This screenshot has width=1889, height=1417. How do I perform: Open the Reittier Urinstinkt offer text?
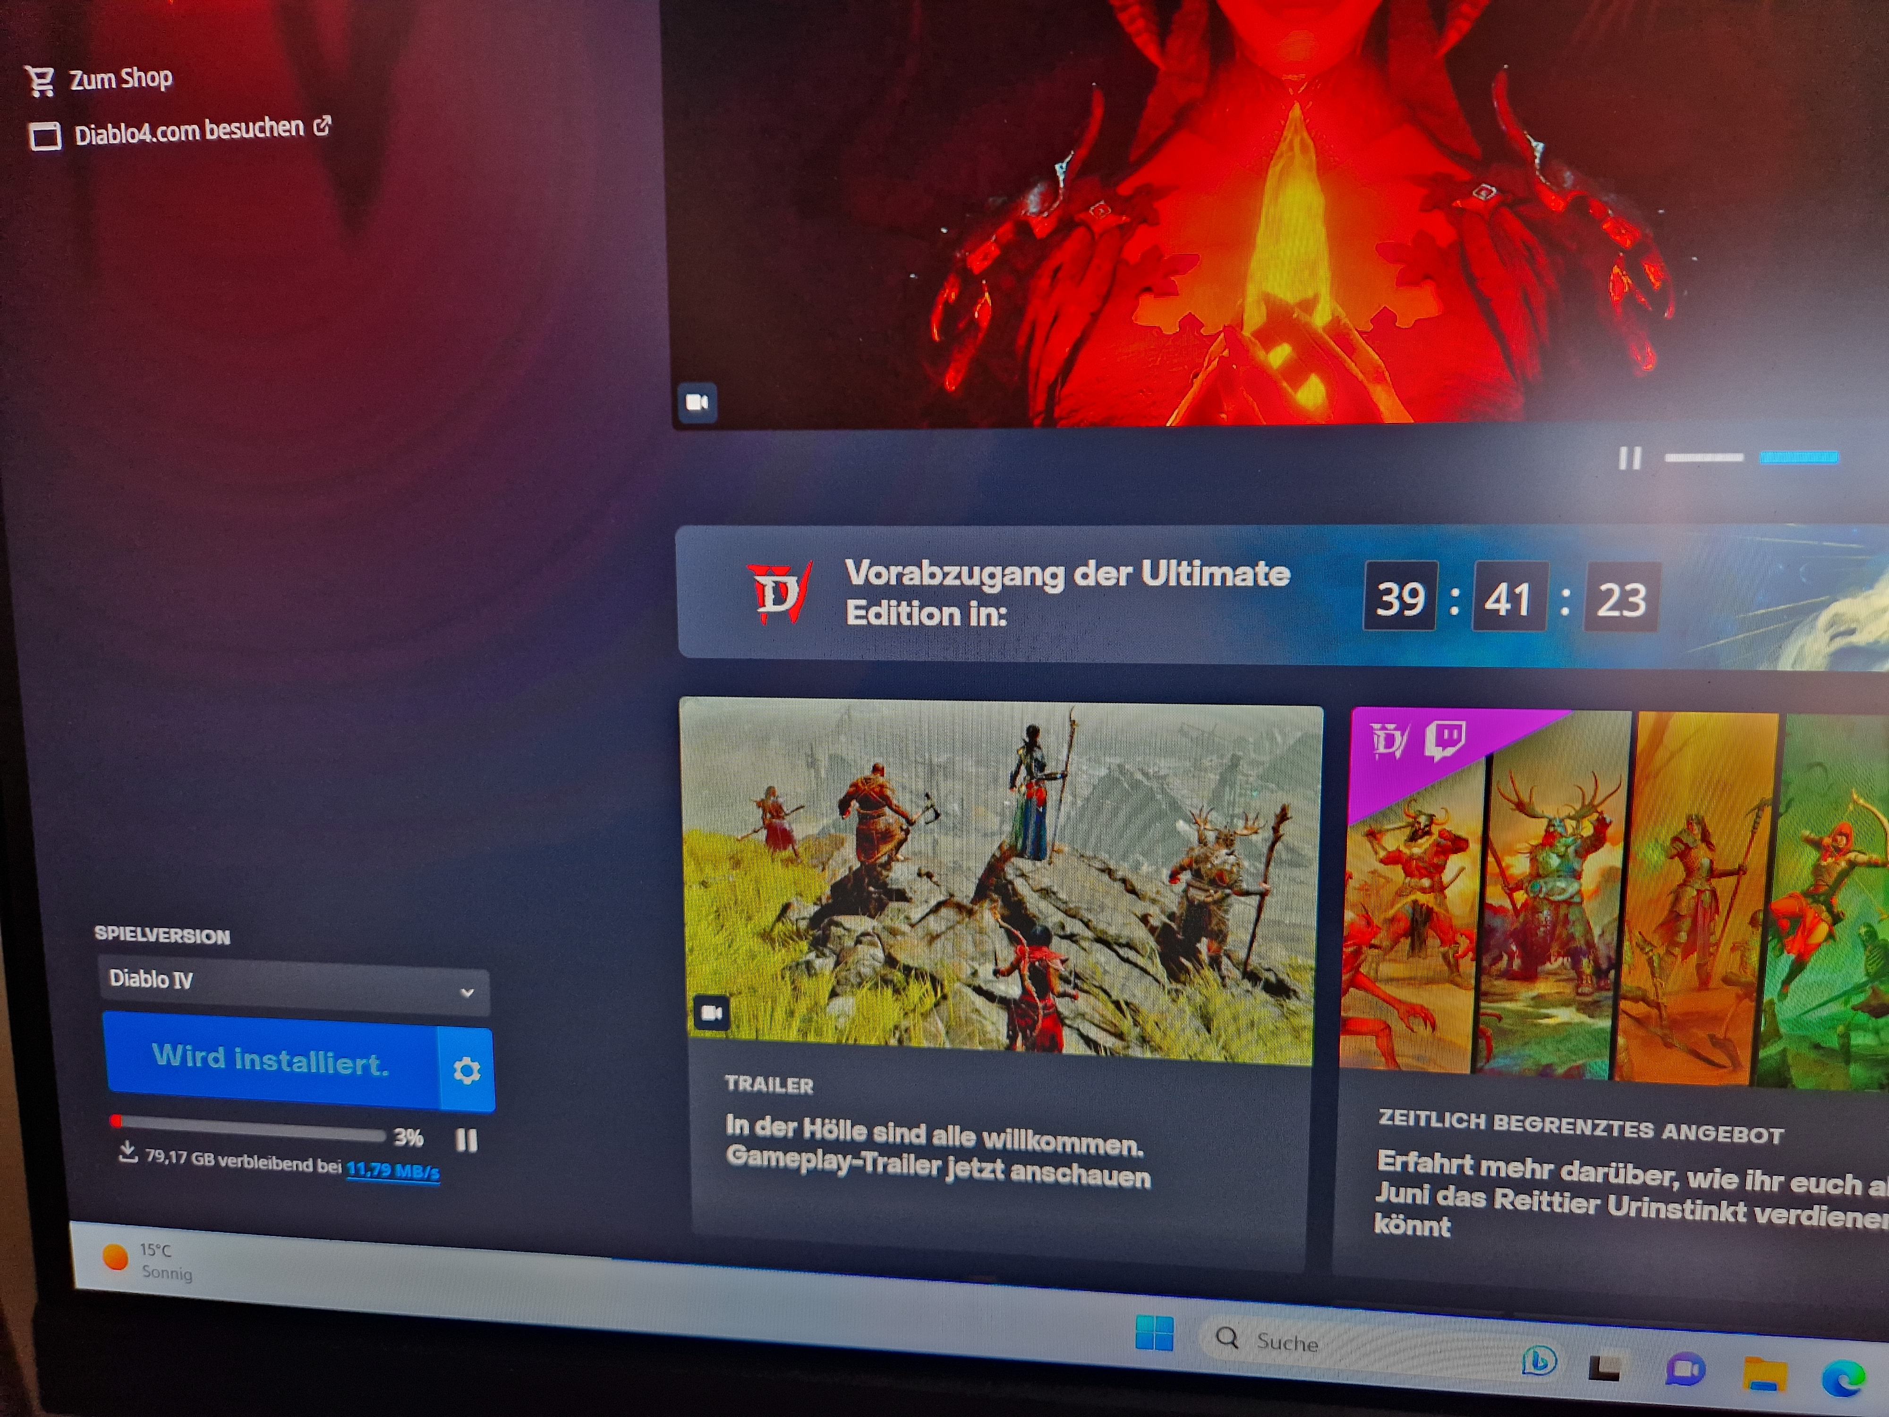pos(1631,1195)
